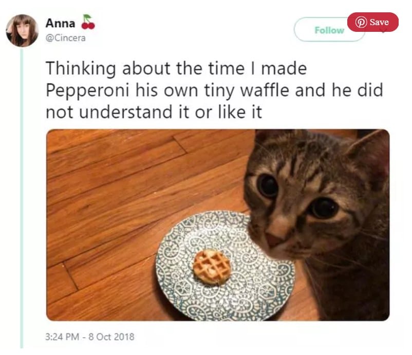Click the phrase 'like it' ending tweet

pos(240,112)
